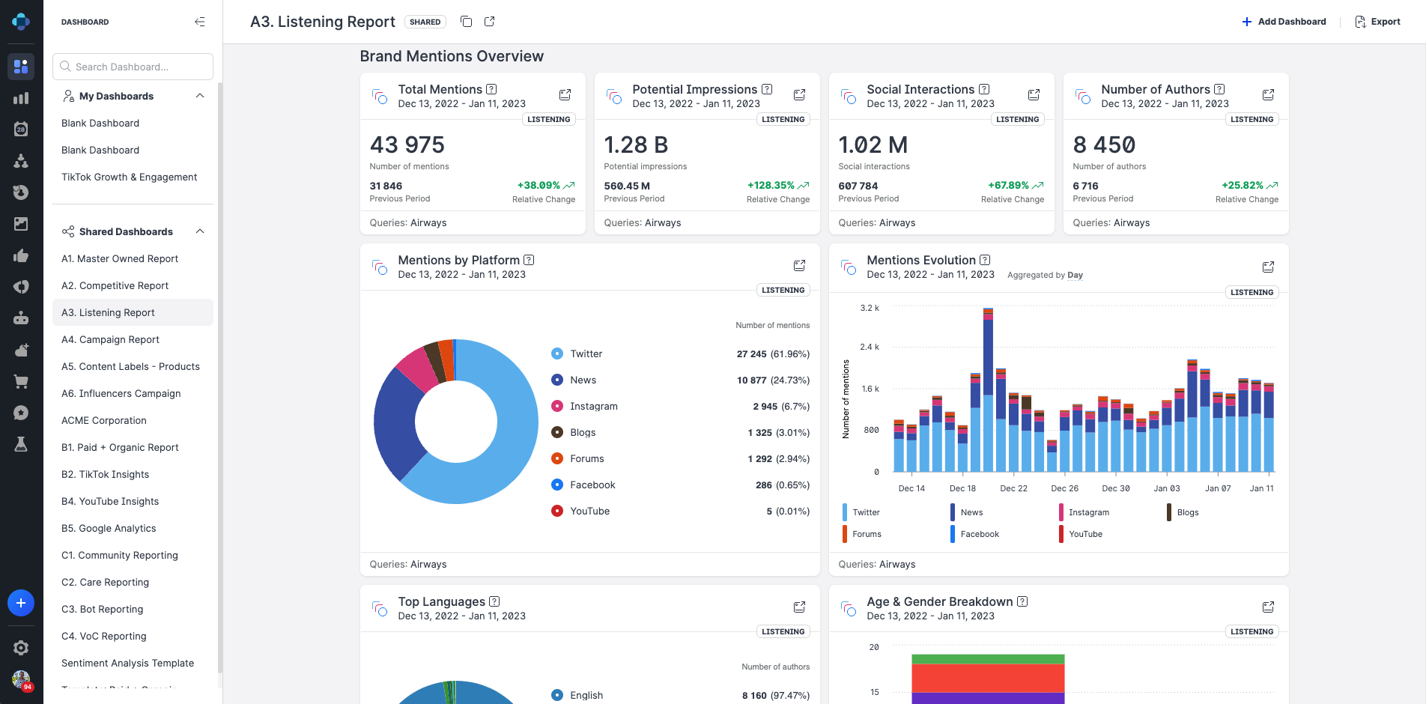1426x704 pixels.
Task: Open the B2. TikTok Insights dashboard
Action: click(104, 474)
